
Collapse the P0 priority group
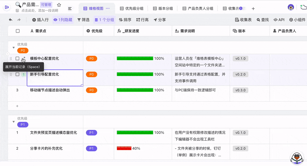point(13,48)
